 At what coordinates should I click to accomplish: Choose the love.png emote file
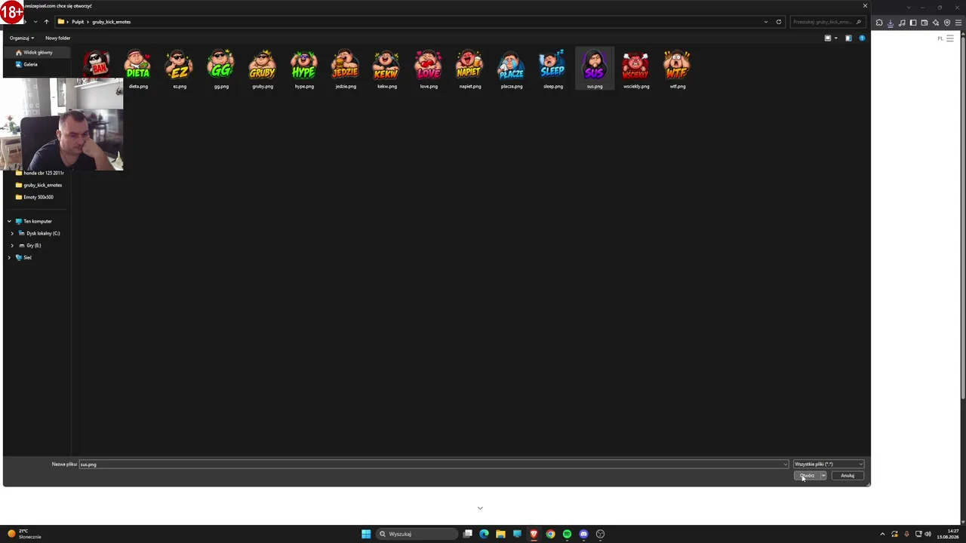(x=429, y=69)
